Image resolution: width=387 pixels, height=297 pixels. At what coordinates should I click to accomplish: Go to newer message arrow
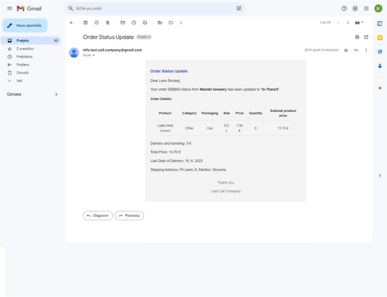[x=338, y=23]
